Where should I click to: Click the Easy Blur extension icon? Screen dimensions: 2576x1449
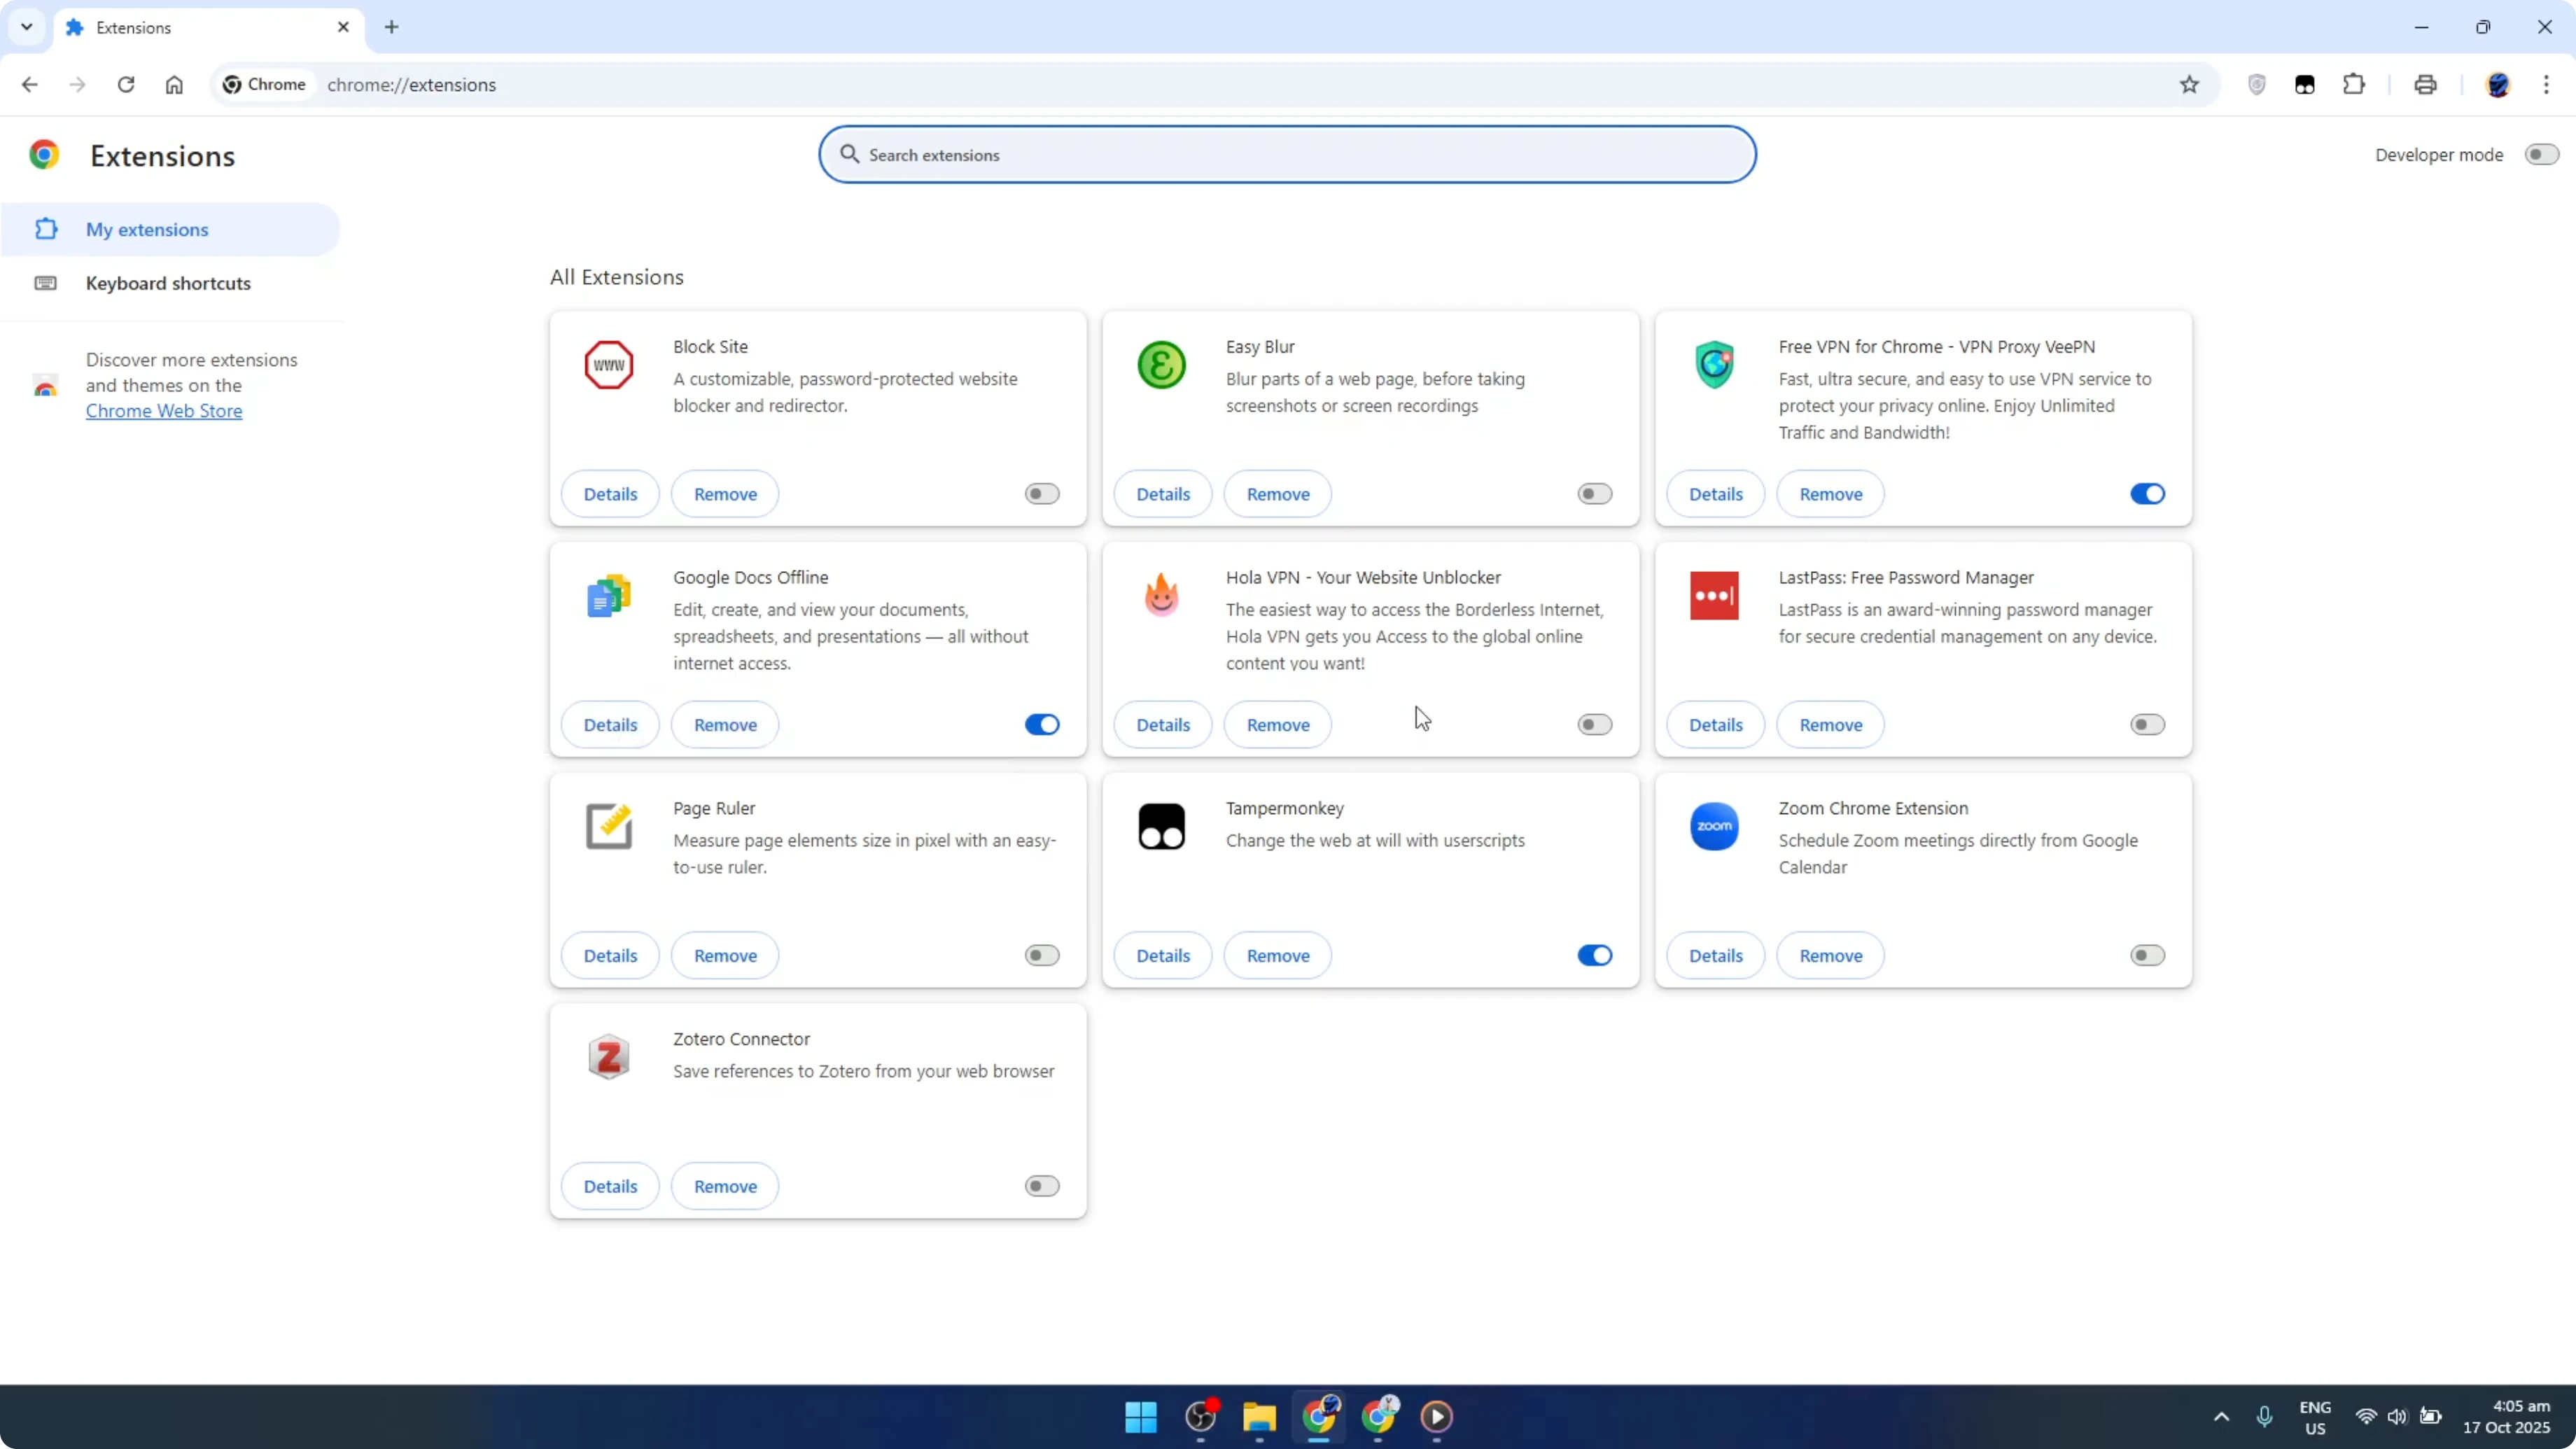(1161, 365)
